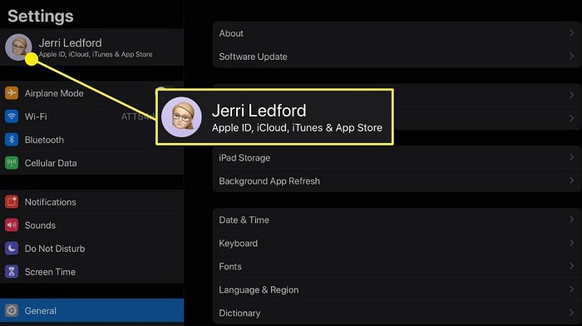Click the chevron on iPad Storage row
The height and width of the screenshot is (326, 582).
click(x=572, y=157)
